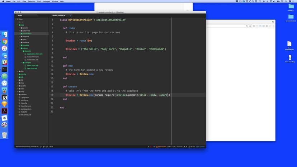Image resolution: width=297 pixels, height=167 pixels.
Task: Open Google Chrome from the dock
Action: 4,42
